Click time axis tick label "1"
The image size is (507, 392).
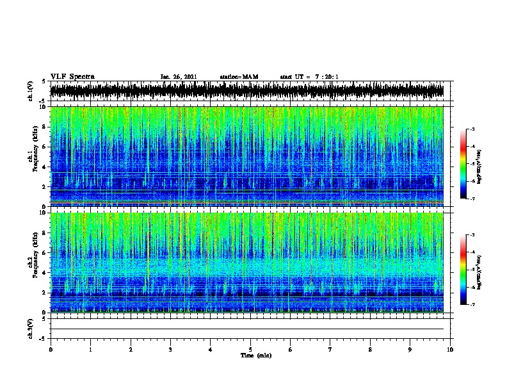(90, 350)
